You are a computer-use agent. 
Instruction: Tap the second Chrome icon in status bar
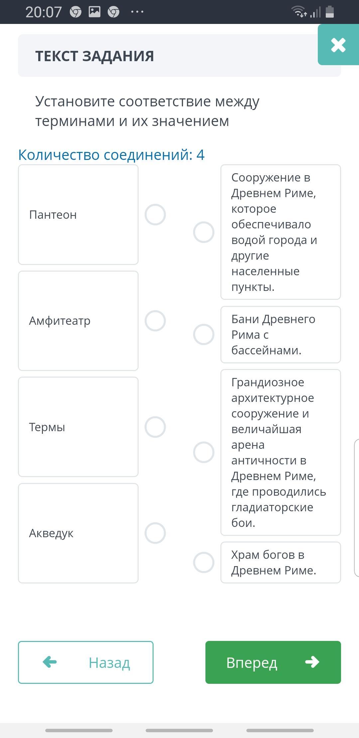coord(113,12)
